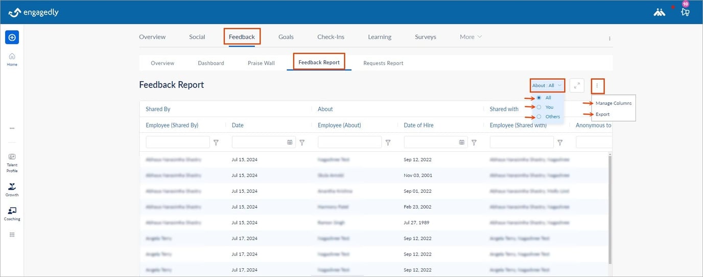703x277 pixels.
Task: Click filter icon for Employee (Shared with)
Action: (560, 143)
